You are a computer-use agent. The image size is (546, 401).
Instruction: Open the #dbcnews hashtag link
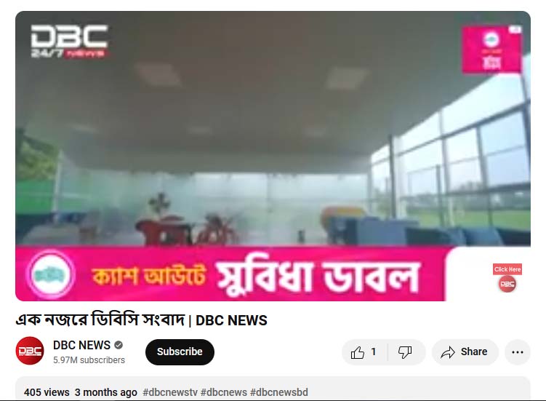pos(223,392)
